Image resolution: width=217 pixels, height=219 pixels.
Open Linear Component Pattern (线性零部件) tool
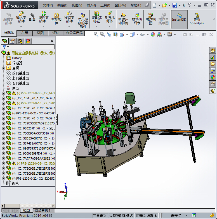click(44, 17)
